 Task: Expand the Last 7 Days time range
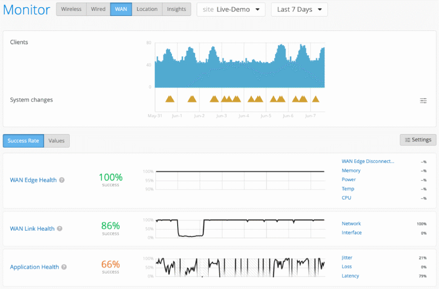click(x=299, y=9)
